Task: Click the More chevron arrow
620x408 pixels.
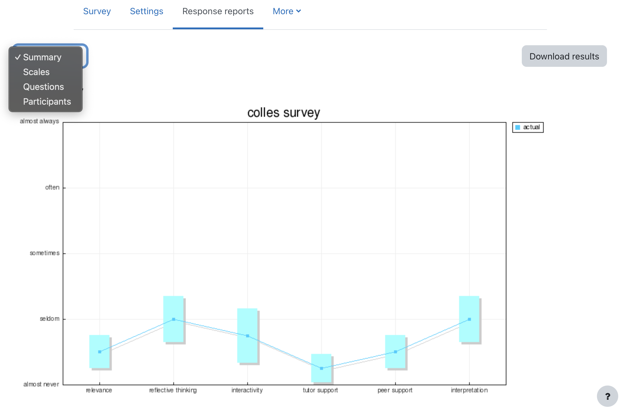Action: coord(298,11)
